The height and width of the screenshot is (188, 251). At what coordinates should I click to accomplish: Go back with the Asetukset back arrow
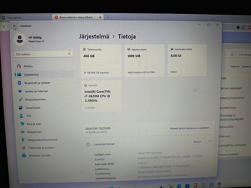click(14, 26)
